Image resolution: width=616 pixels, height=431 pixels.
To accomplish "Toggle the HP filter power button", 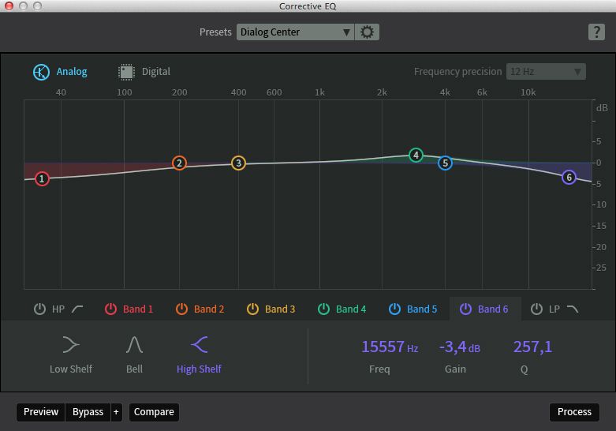I will (39, 309).
